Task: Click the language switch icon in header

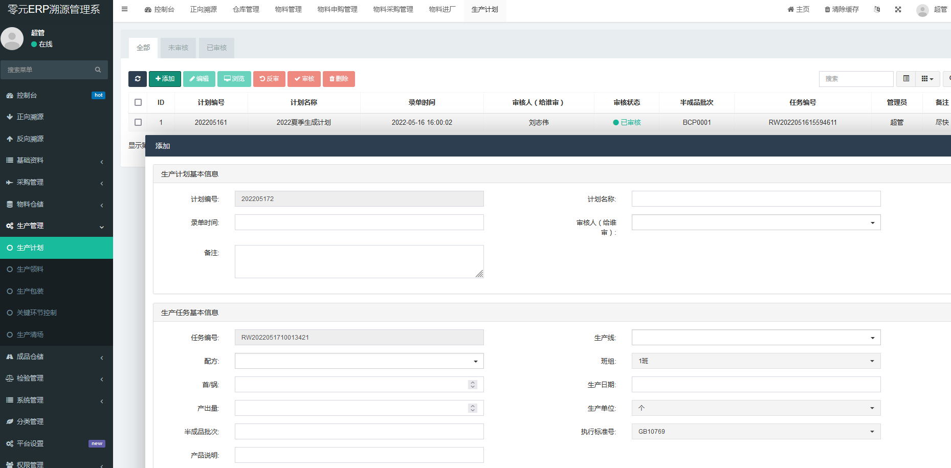Action: 877,9
